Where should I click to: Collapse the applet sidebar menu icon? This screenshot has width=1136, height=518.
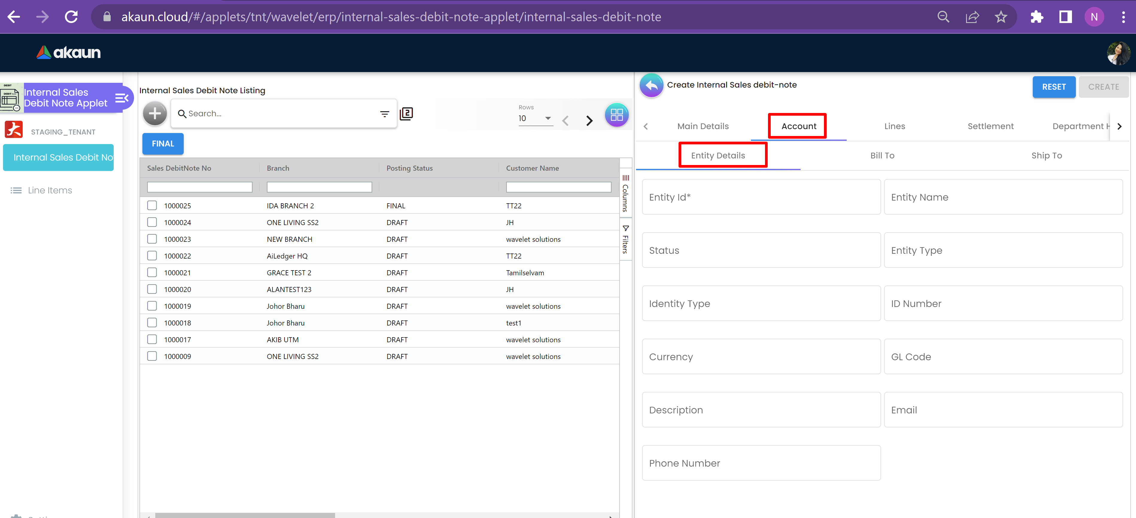[122, 98]
